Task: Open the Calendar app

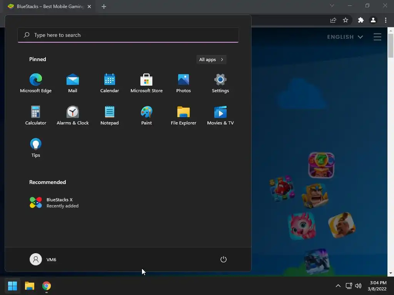Action: pyautogui.click(x=110, y=83)
